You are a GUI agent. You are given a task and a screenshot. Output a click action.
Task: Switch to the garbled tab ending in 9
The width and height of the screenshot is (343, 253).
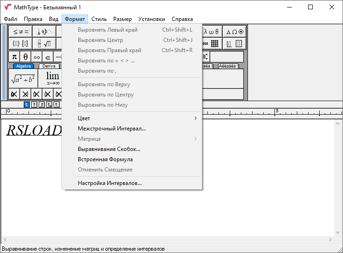click(228, 66)
